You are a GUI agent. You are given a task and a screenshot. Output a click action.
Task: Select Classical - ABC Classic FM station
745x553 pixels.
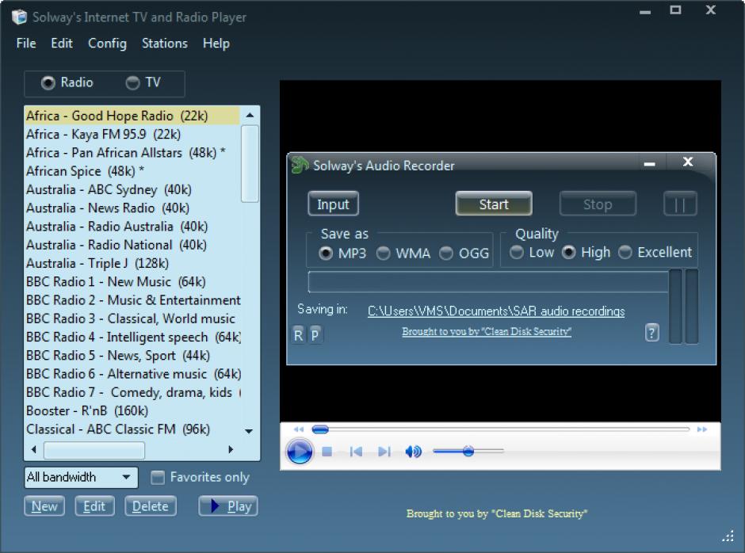coord(132,429)
